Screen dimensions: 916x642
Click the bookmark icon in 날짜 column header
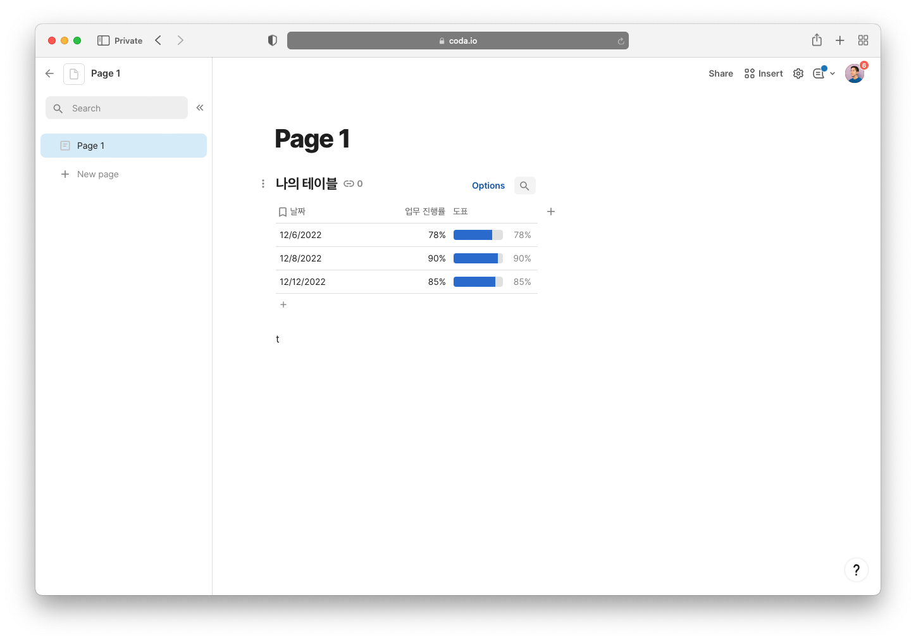[x=283, y=212]
